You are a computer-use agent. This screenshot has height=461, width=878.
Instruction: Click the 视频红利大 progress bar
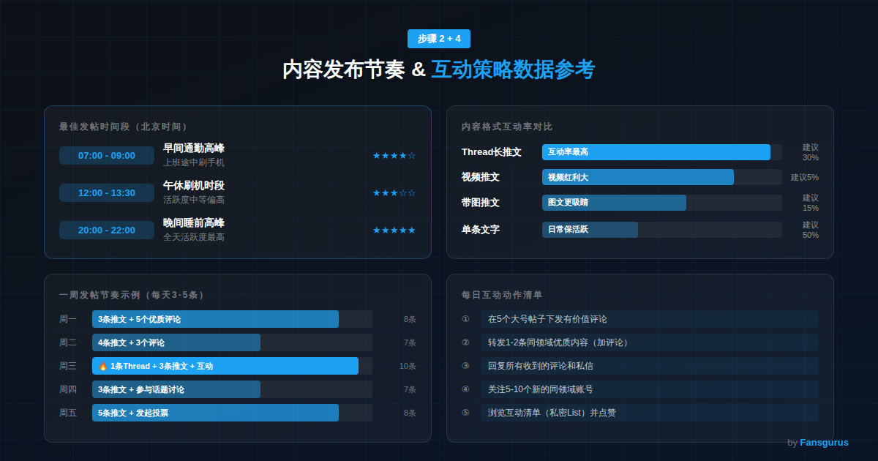pyautogui.click(x=637, y=177)
